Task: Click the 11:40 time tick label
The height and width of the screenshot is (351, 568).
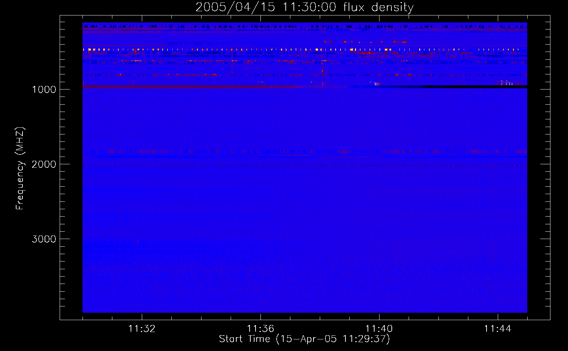Action: click(379, 329)
